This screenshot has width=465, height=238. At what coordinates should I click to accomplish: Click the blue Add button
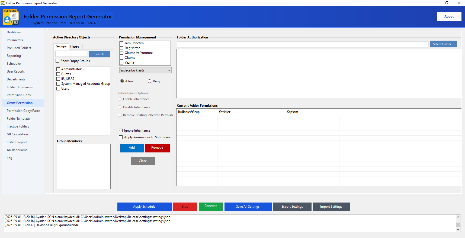click(132, 148)
